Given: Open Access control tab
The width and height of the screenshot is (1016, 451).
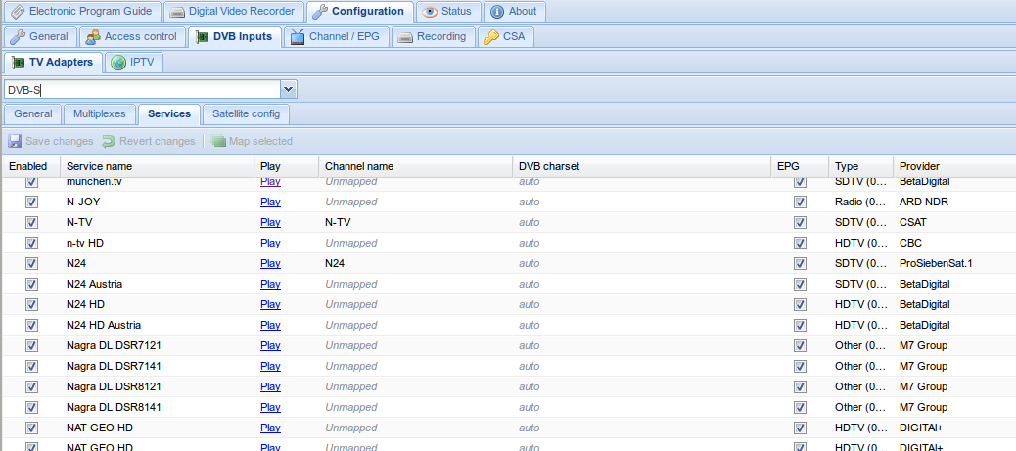Looking at the screenshot, I should pos(132,37).
